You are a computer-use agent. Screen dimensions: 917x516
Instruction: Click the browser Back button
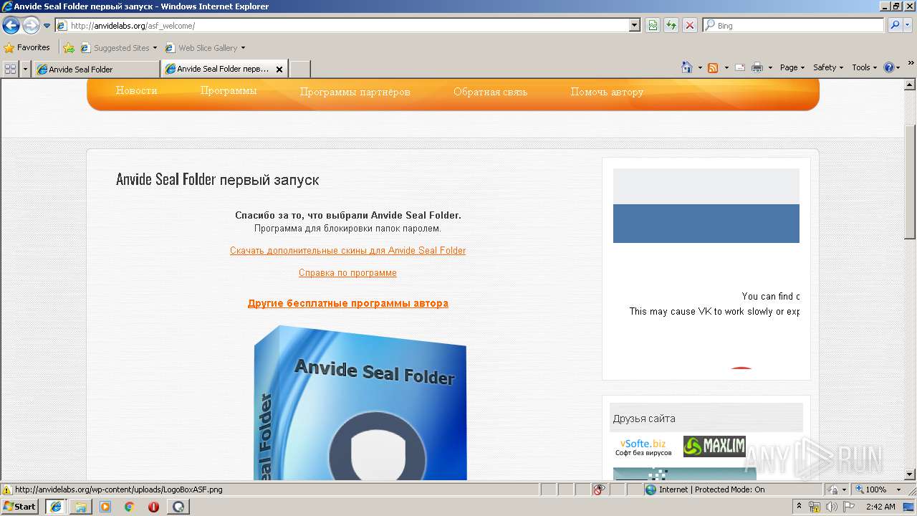click(11, 26)
